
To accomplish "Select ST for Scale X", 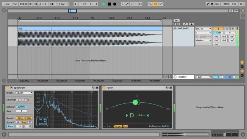I will click(x=30, y=122).
